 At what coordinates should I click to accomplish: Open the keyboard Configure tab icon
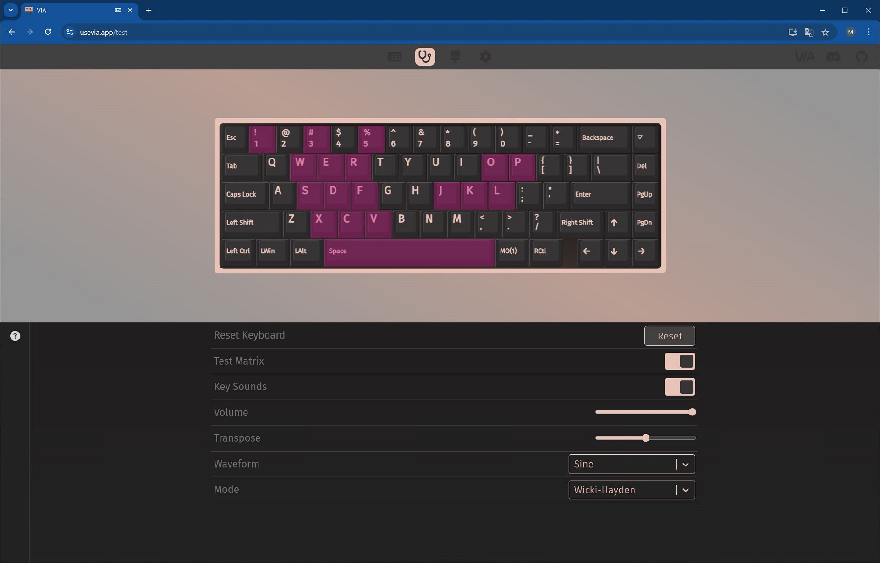(395, 57)
